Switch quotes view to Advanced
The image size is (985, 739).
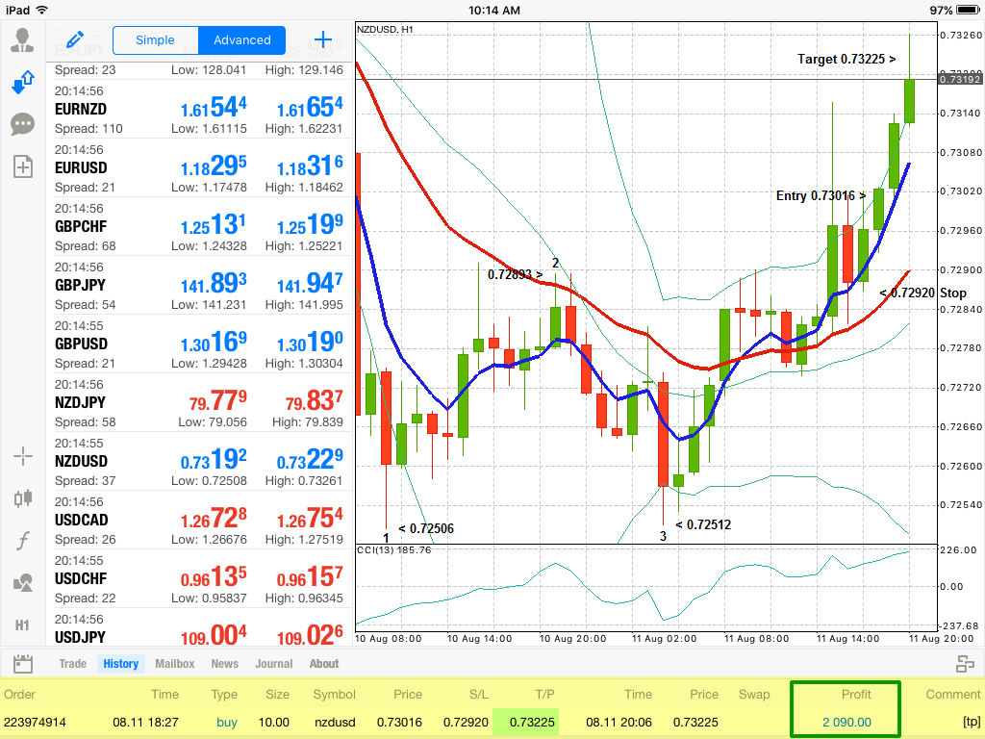241,40
